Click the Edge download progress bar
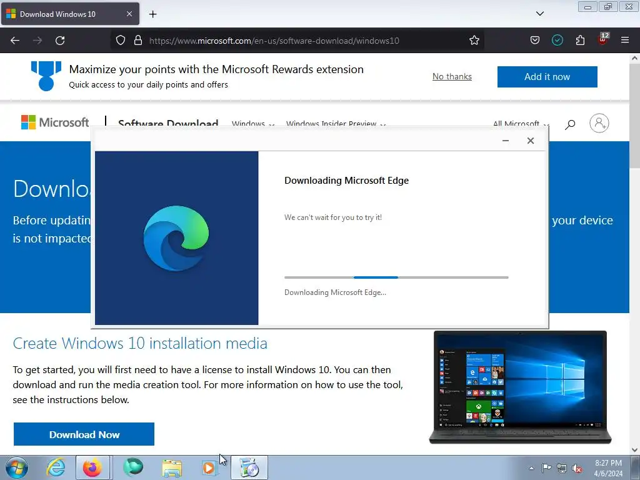The width and height of the screenshot is (640, 480). (396, 277)
